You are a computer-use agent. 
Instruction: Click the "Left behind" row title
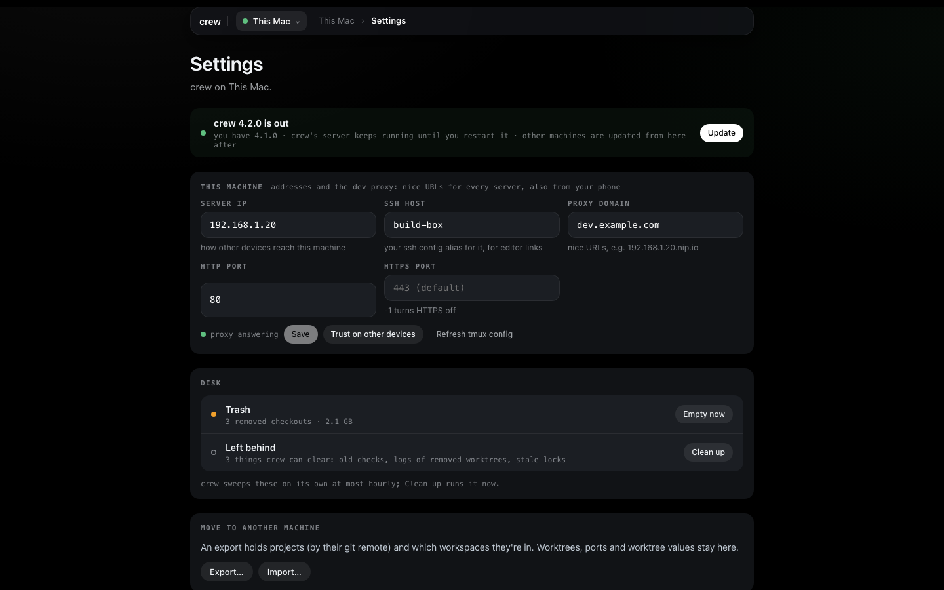(250, 448)
